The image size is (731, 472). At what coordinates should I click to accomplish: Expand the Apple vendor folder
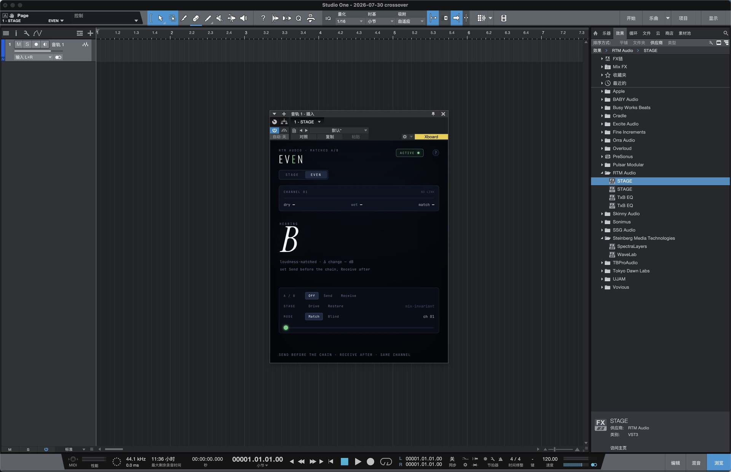(x=602, y=91)
